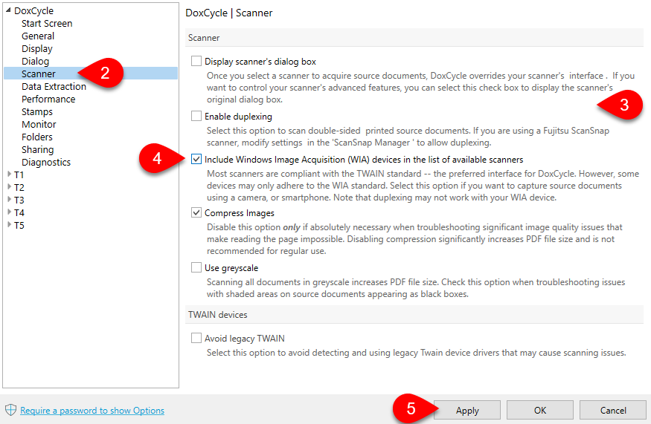Open the Start Screen options page
Image resolution: width=651 pixels, height=424 pixels.
[47, 23]
